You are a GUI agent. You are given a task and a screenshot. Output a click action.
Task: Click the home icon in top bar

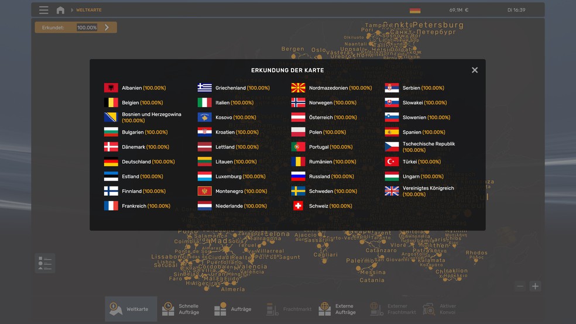click(60, 10)
